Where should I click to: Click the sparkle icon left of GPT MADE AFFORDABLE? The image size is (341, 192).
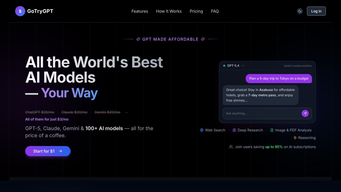coord(138,39)
